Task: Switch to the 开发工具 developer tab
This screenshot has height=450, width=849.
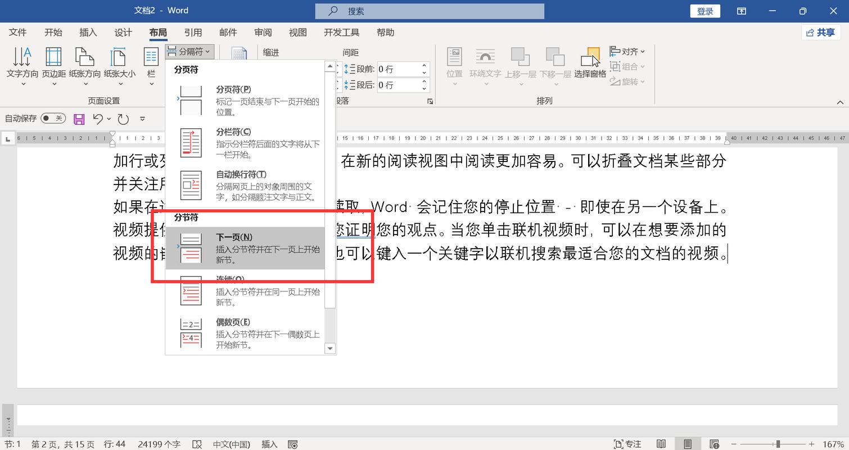Action: tap(342, 33)
